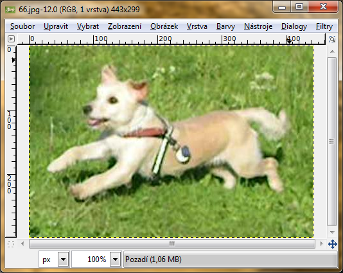Click the up arrow of vertical scrollbar
Image resolution: width=343 pixels, height=273 pixels.
(332, 51)
